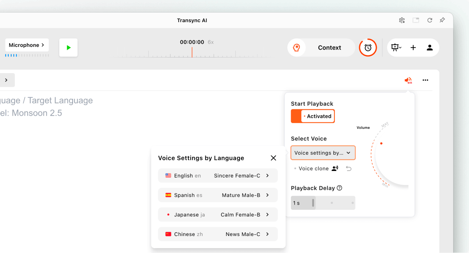The height and width of the screenshot is (253, 469).
Task: Start translation with the green play button
Action: coord(69,48)
